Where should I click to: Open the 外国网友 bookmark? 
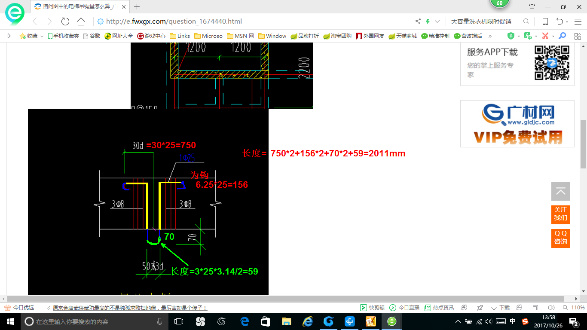point(370,36)
